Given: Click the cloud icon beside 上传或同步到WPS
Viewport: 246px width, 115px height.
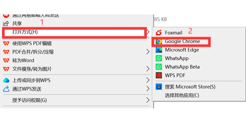Looking at the screenshot, I should pyautogui.click(x=6, y=81).
